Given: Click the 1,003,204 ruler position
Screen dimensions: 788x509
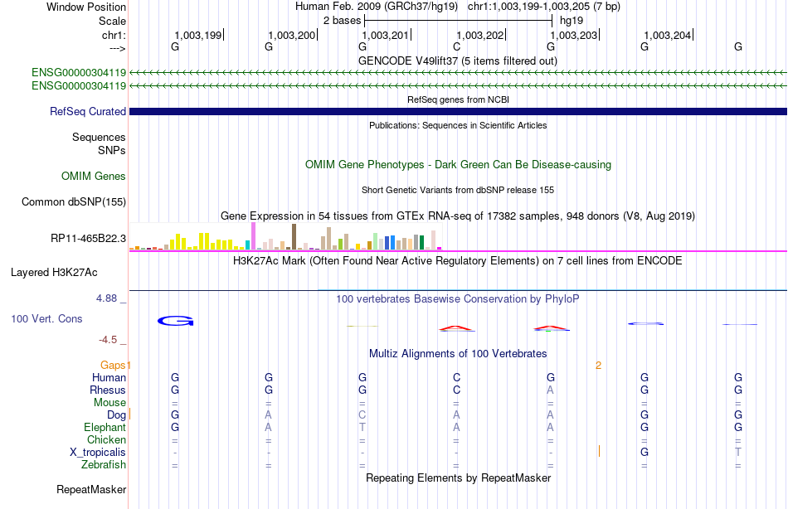Looking at the screenshot, I should click(668, 35).
